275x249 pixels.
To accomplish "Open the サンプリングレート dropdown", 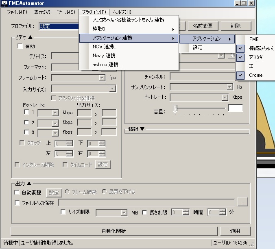I will [x=229, y=87].
